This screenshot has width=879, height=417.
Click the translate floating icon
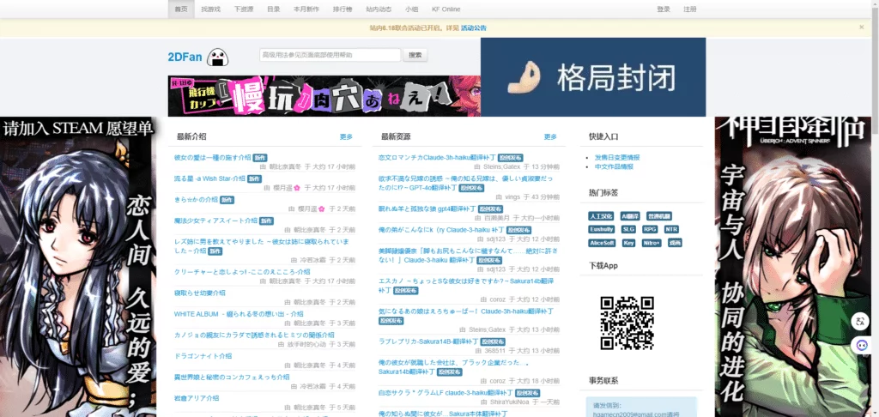(860, 322)
